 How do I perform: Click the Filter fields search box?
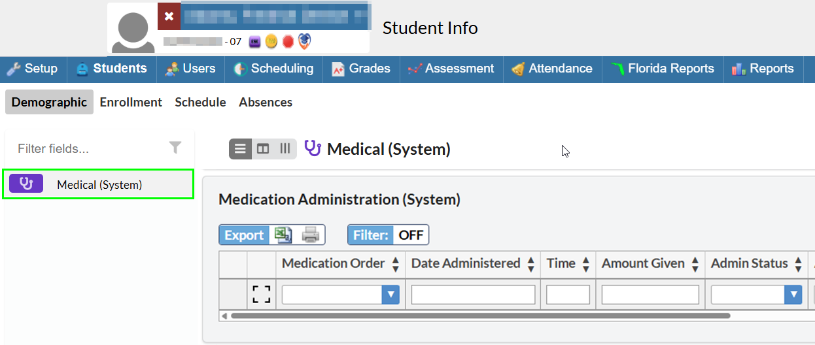(x=88, y=148)
